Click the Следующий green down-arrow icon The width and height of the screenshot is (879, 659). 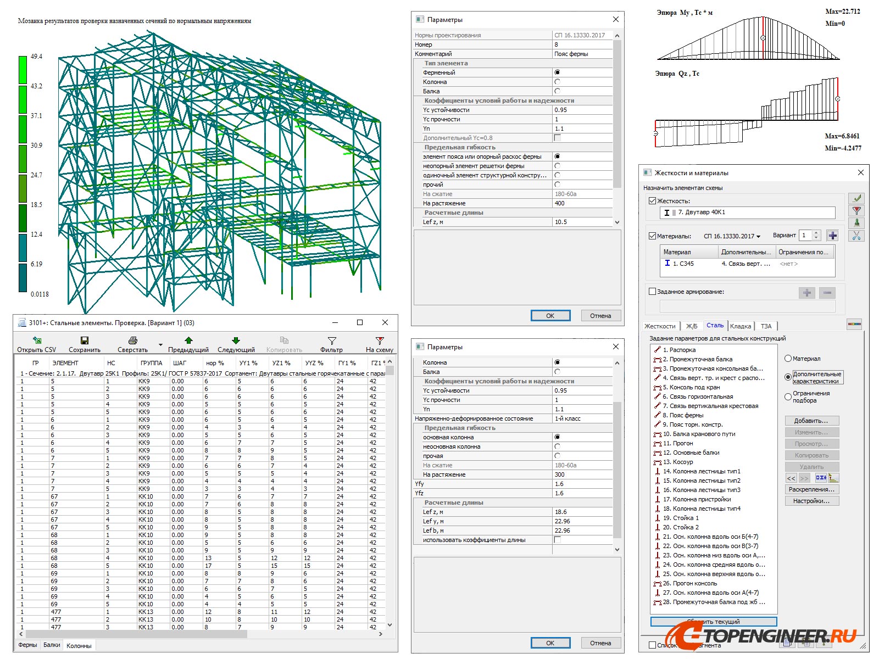point(235,340)
